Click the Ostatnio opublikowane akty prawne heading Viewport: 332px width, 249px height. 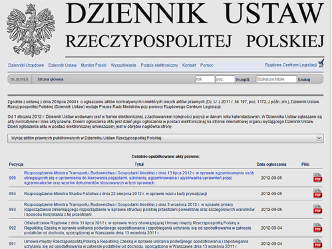click(166, 156)
